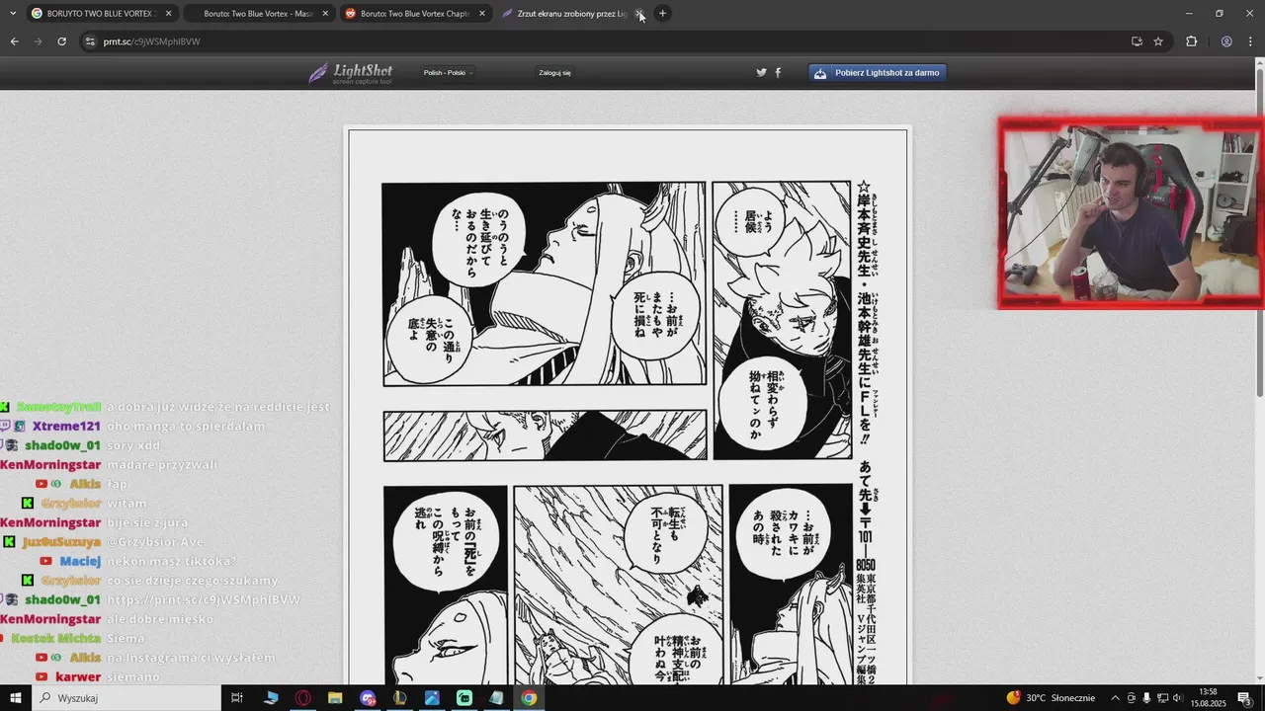Open the weather widget 30°C Słonecznie
1265x711 pixels.
(1051, 698)
